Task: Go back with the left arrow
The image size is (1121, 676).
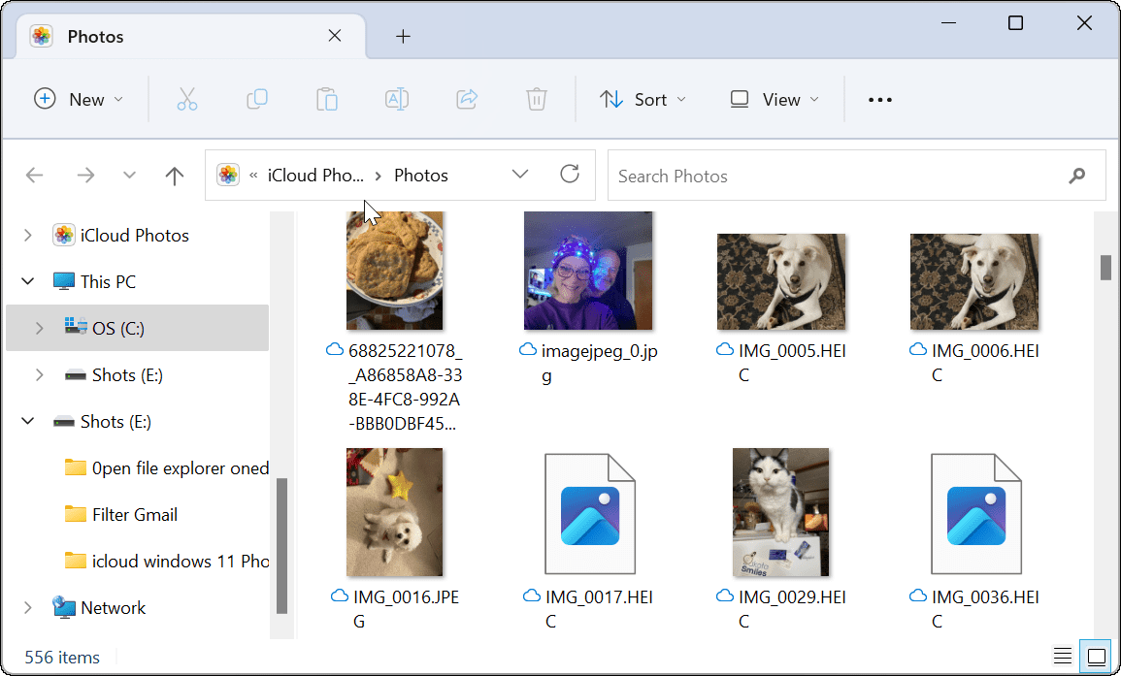Action: 34,176
